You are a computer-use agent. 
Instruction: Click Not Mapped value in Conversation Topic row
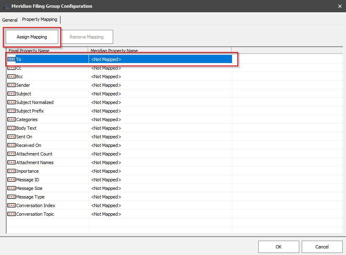pyautogui.click(x=106, y=214)
